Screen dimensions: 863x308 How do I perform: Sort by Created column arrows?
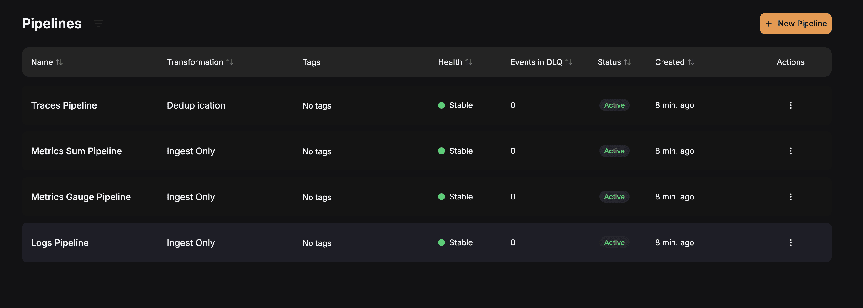(x=691, y=62)
